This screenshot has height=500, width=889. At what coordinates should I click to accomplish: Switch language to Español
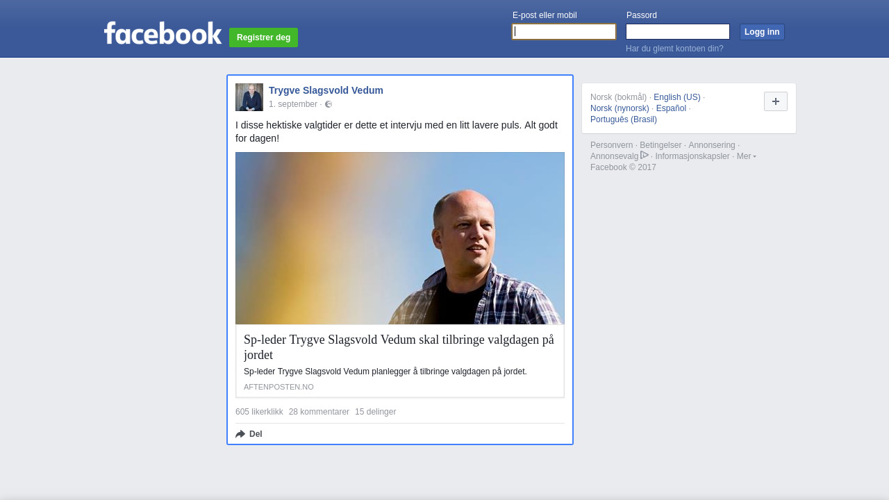point(671,108)
